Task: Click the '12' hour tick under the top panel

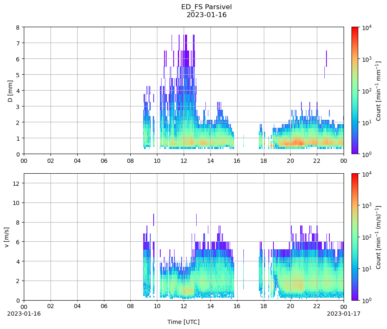Action: pos(184,161)
